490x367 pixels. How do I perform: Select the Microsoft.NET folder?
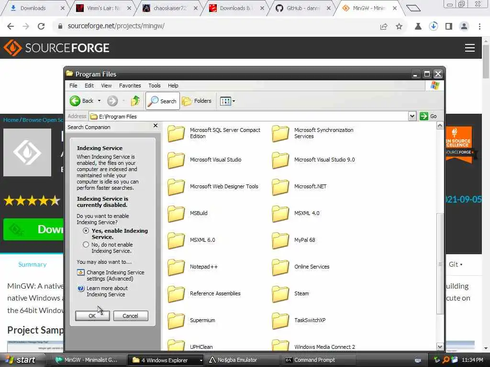coord(300,187)
